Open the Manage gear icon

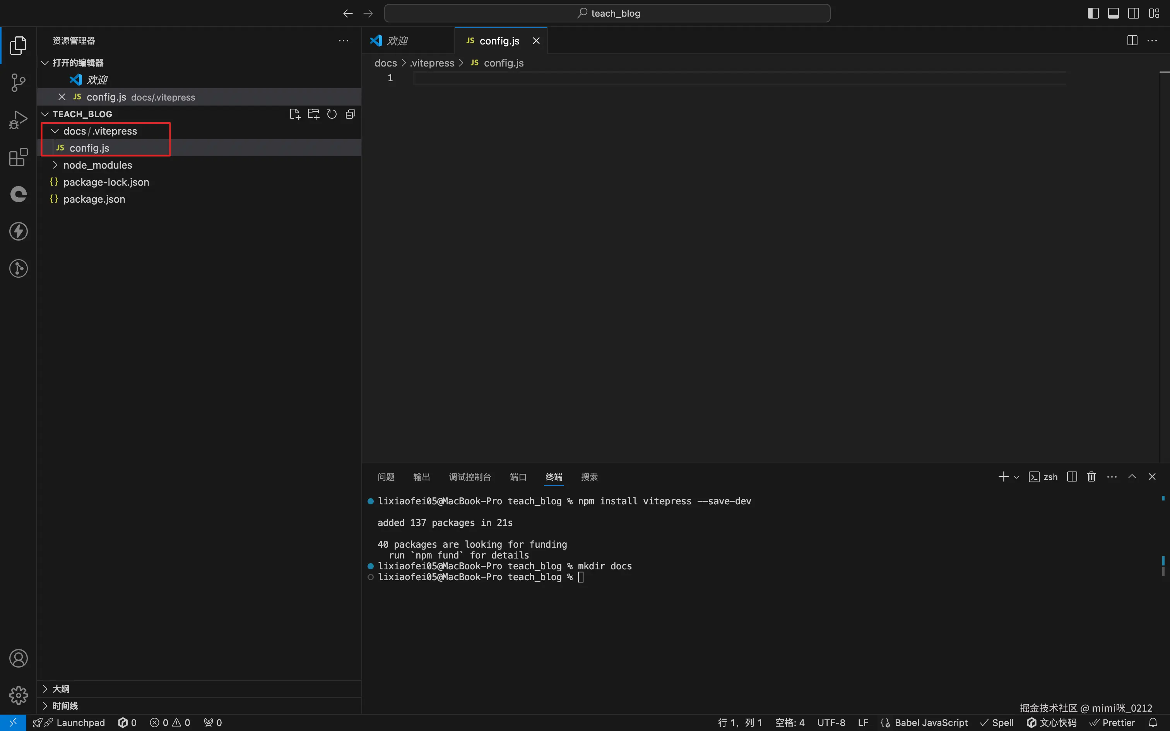point(18,695)
